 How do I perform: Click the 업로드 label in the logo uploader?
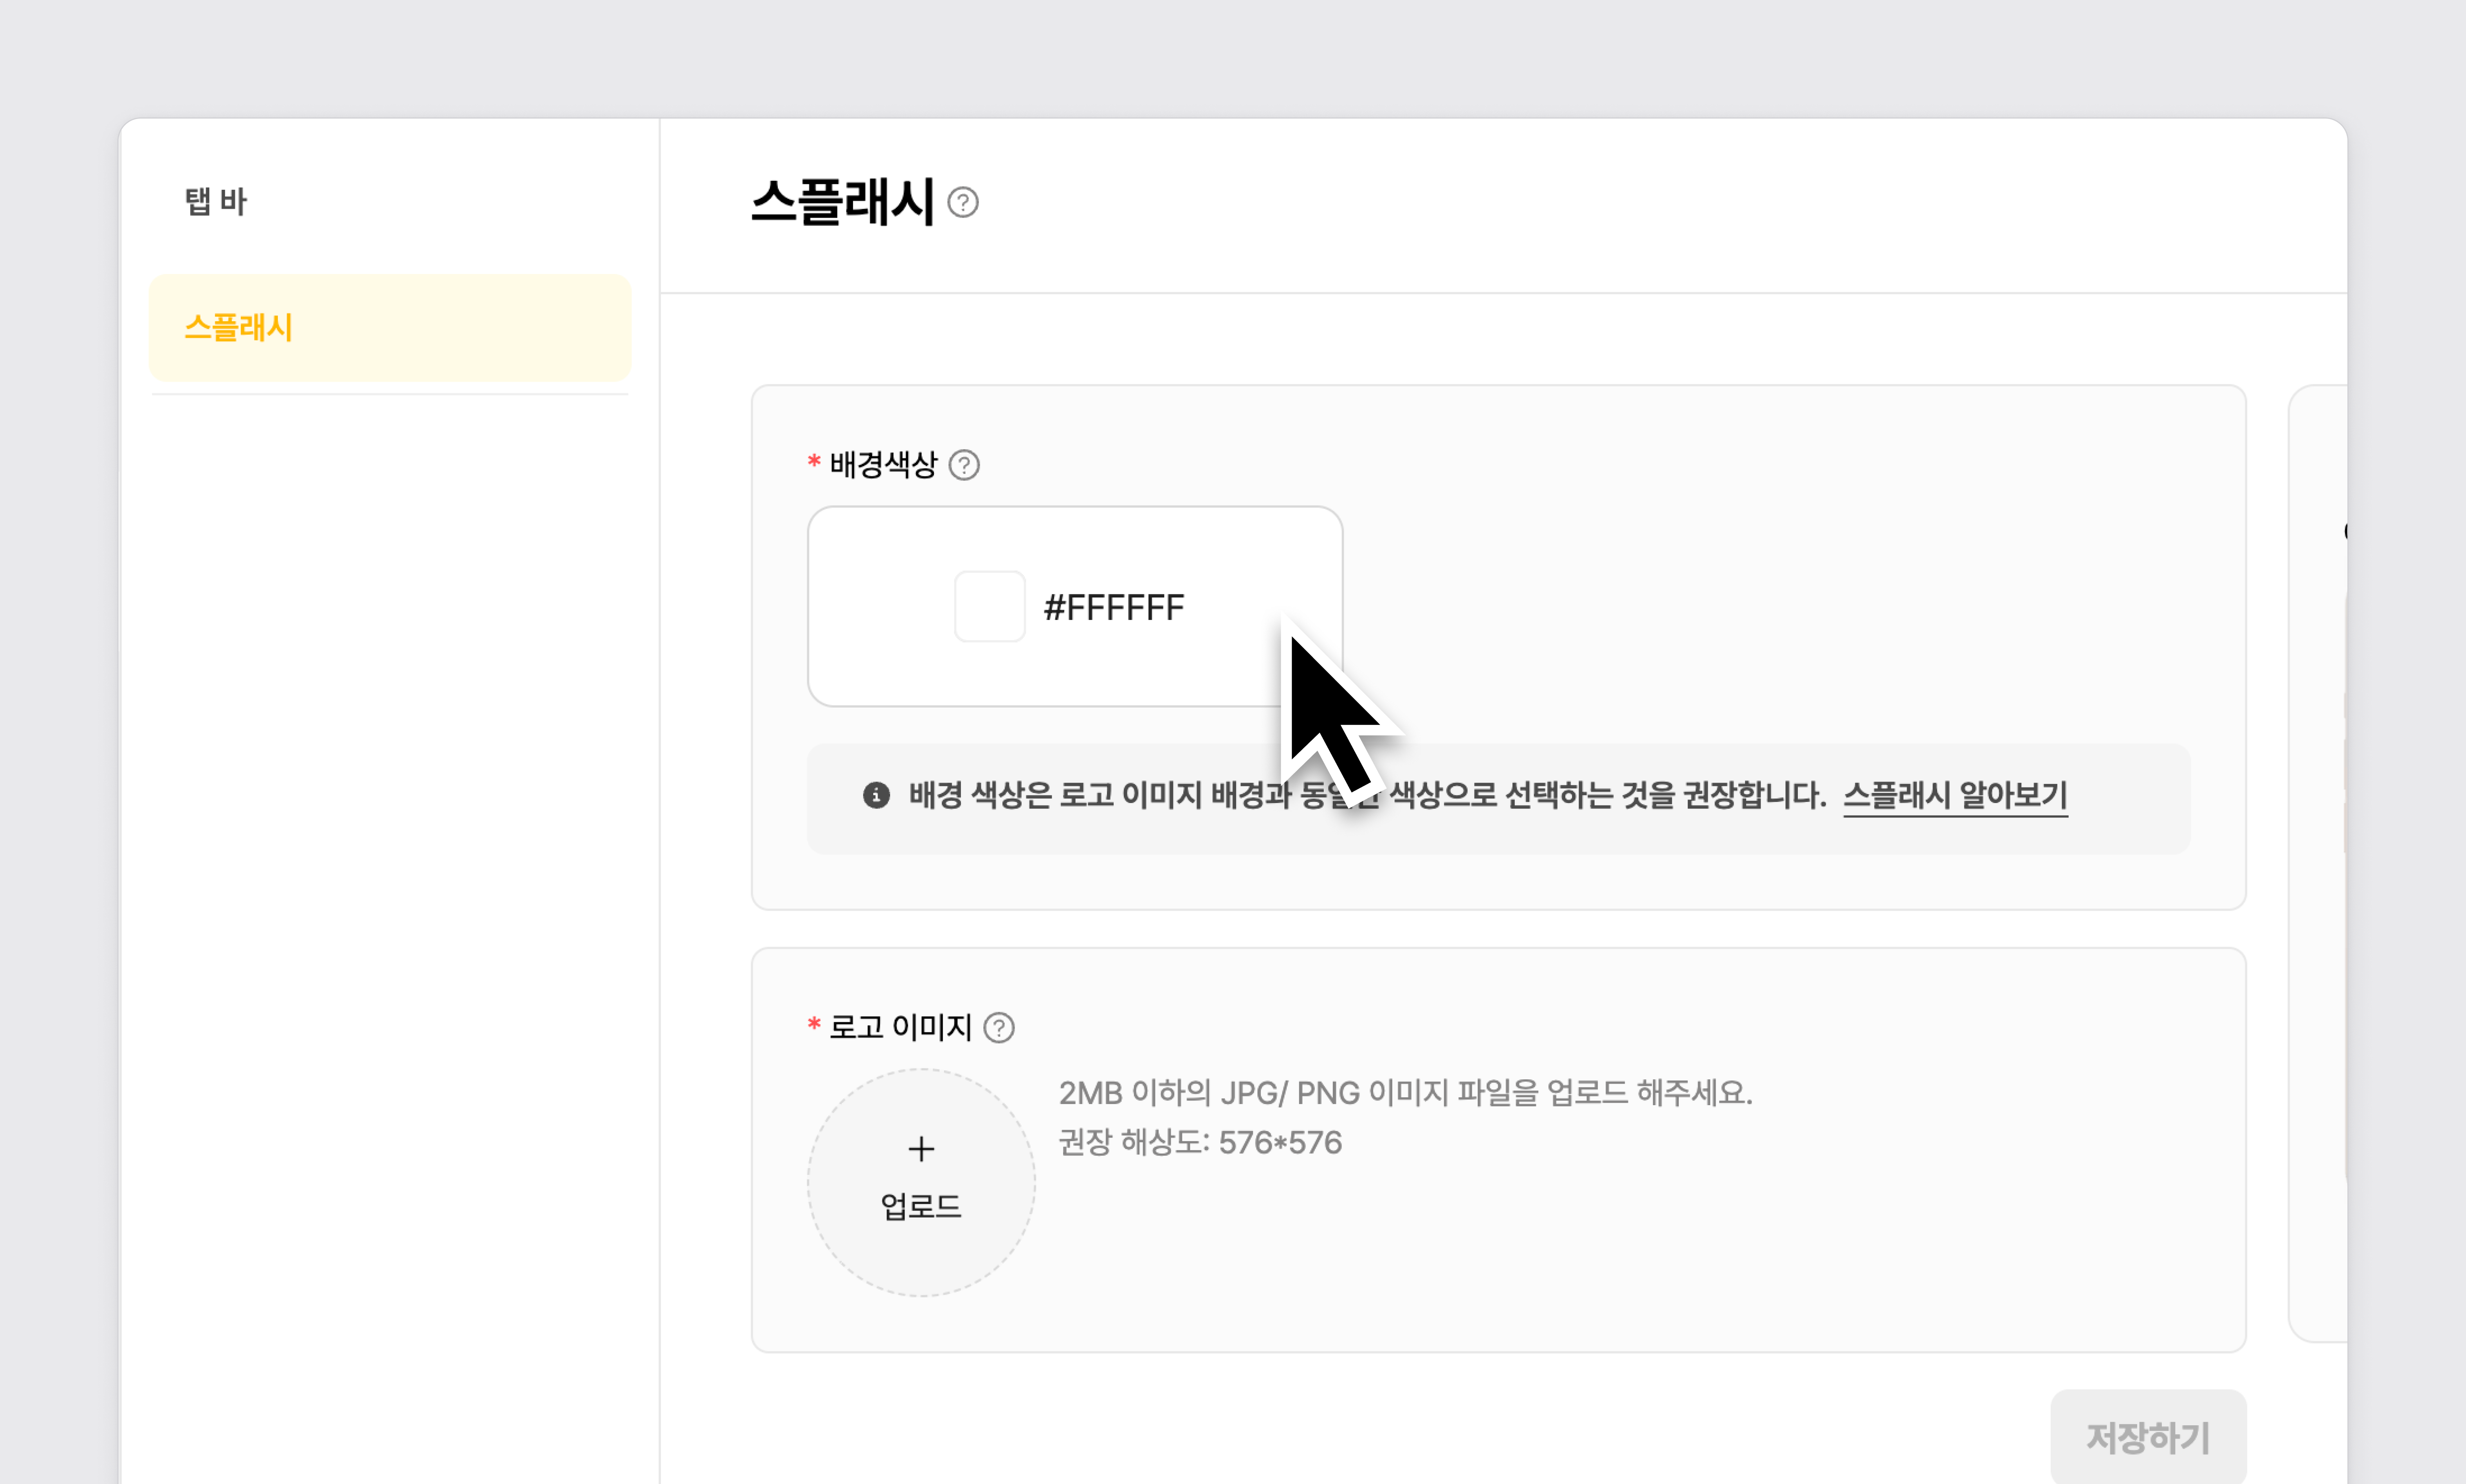click(921, 1206)
